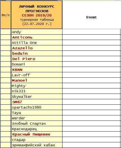Click the nik333 cell
The width and height of the screenshot is (121, 148).
pos(37,91)
